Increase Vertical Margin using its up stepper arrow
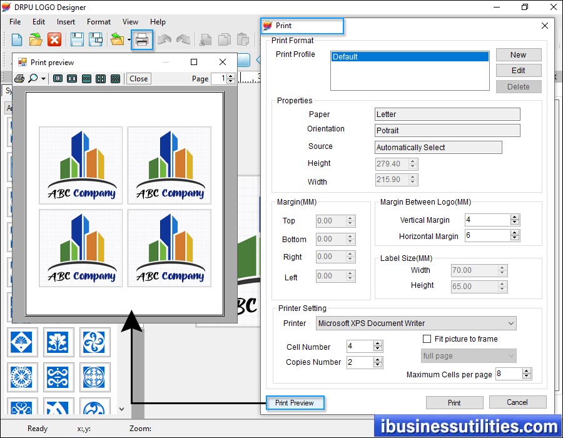 point(515,217)
